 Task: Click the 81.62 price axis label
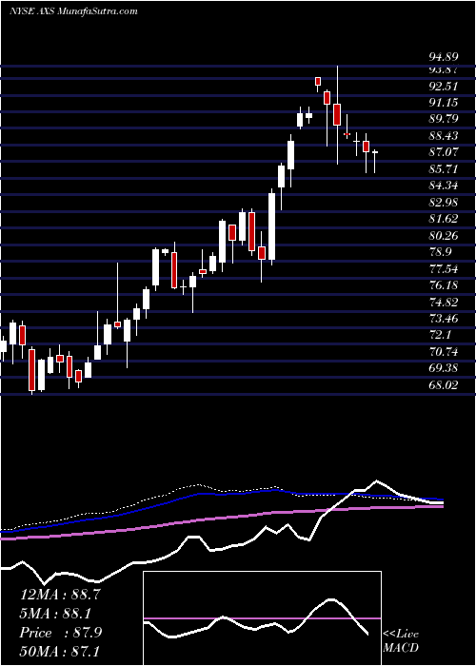tap(445, 219)
